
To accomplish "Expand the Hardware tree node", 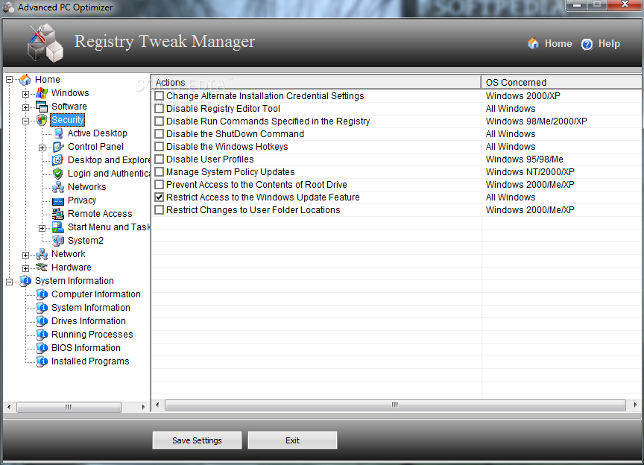I will 25,269.
